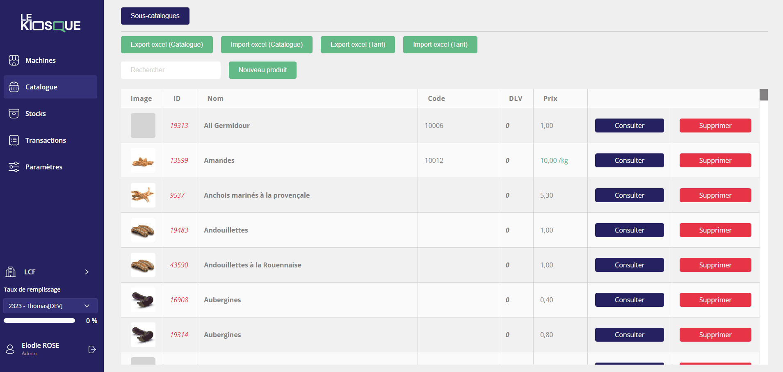Click the Amandes product thumbnail
Viewport: 783px width, 372px height.
click(143, 160)
